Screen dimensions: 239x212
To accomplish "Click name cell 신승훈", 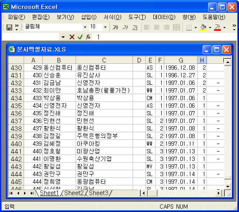I will (59, 75).
